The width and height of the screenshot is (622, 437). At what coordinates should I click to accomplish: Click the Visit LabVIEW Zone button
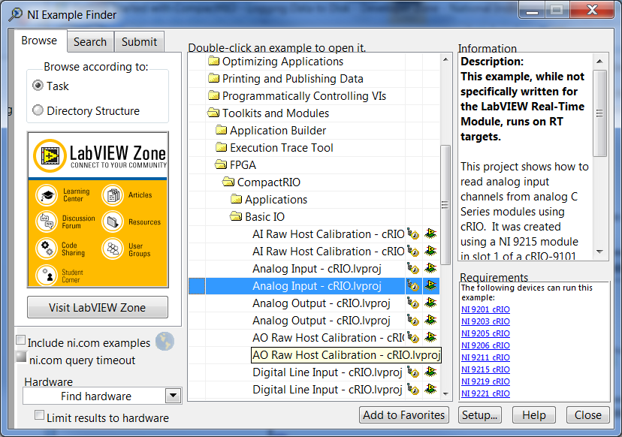pyautogui.click(x=98, y=307)
